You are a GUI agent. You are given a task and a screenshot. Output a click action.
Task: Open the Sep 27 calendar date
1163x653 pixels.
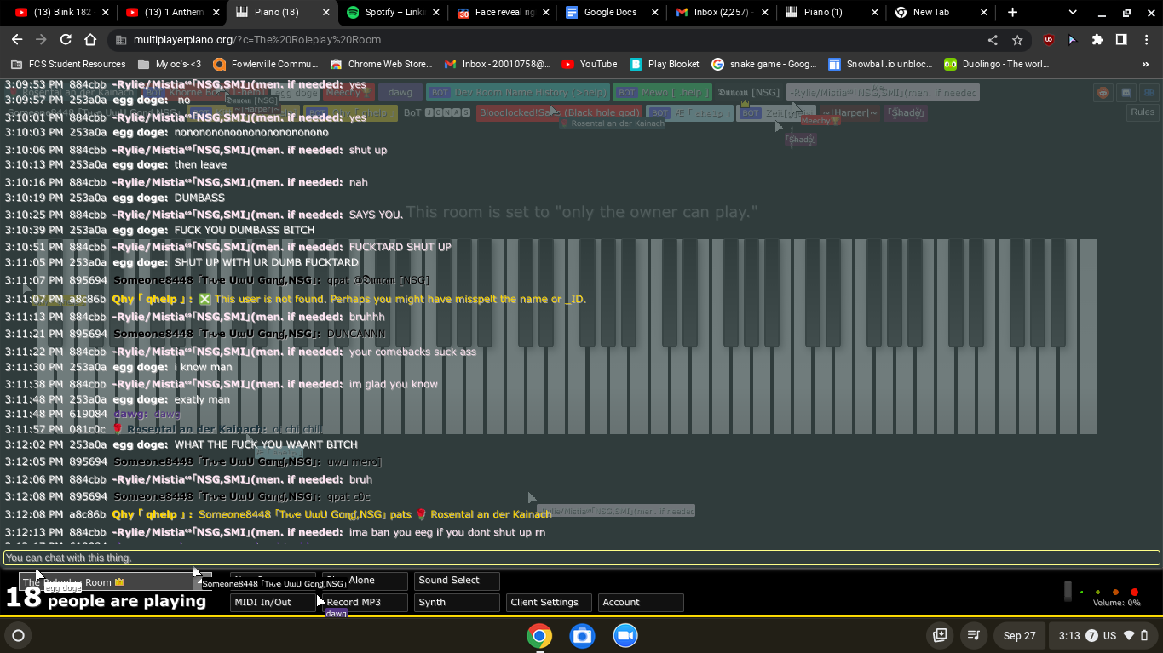pyautogui.click(x=1019, y=635)
